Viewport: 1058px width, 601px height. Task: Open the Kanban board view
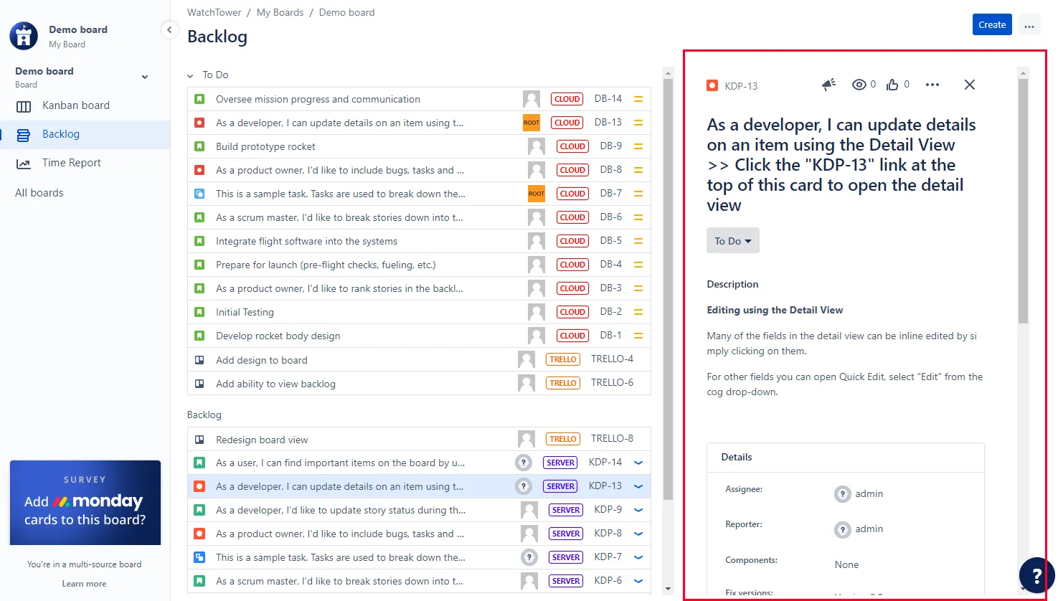pyautogui.click(x=76, y=105)
